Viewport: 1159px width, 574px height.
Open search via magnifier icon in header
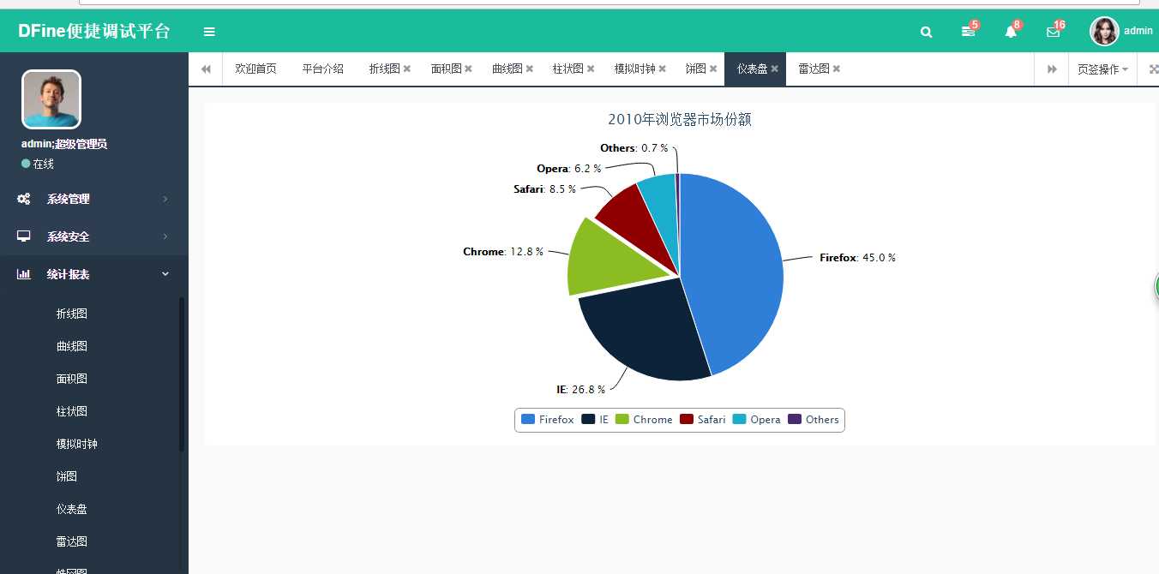pyautogui.click(x=926, y=32)
